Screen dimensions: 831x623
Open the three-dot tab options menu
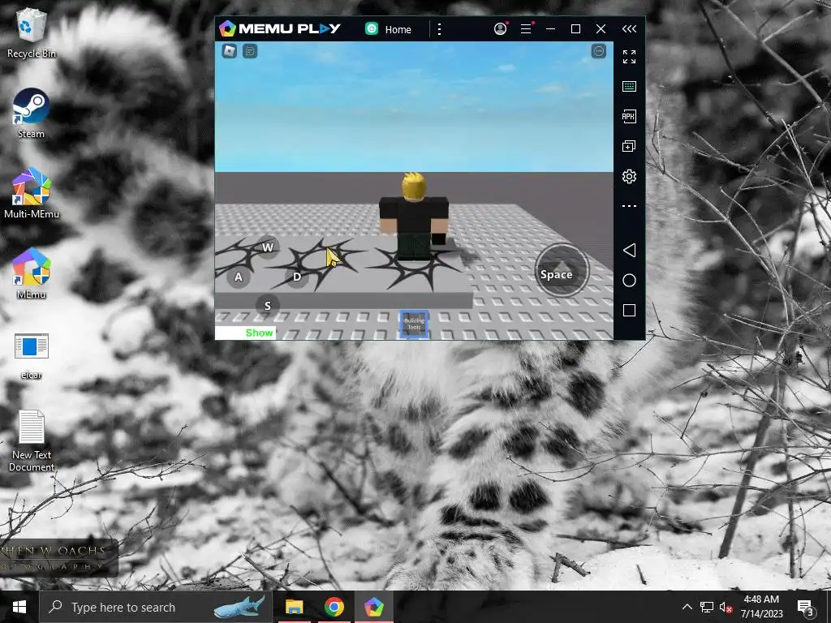coord(439,29)
